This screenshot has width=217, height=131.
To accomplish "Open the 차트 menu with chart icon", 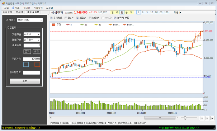I will (15, 8).
